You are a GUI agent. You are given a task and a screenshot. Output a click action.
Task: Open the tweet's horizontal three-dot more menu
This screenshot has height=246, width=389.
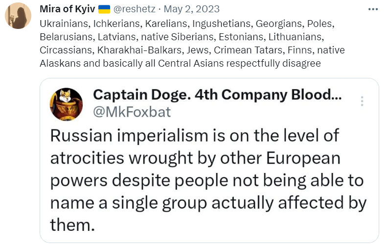[x=372, y=9]
